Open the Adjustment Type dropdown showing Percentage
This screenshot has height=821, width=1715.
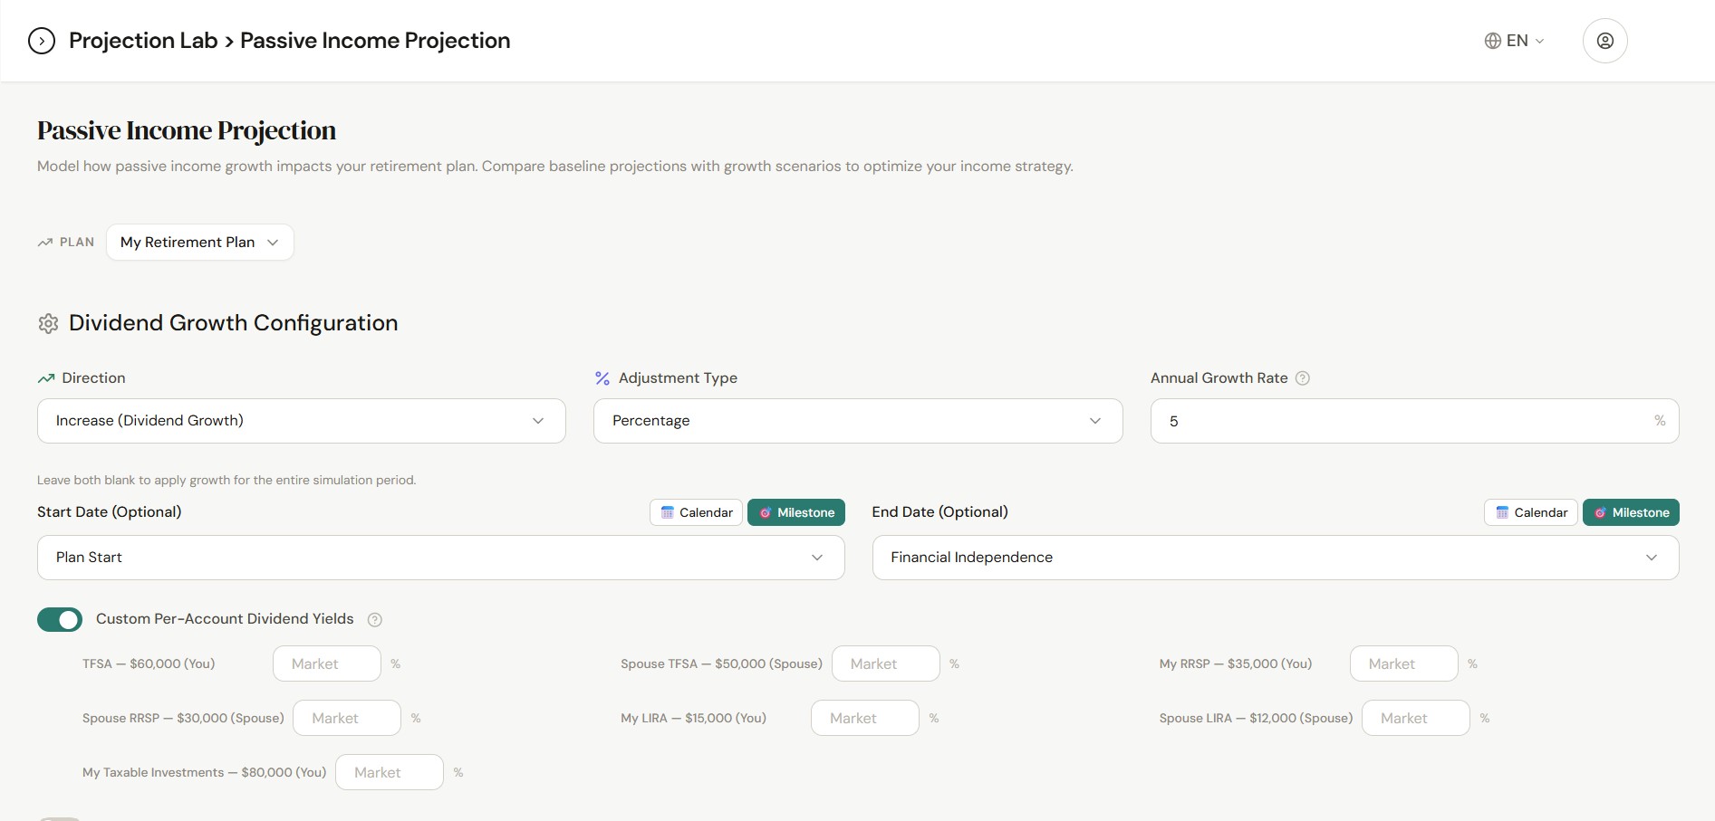tap(858, 421)
